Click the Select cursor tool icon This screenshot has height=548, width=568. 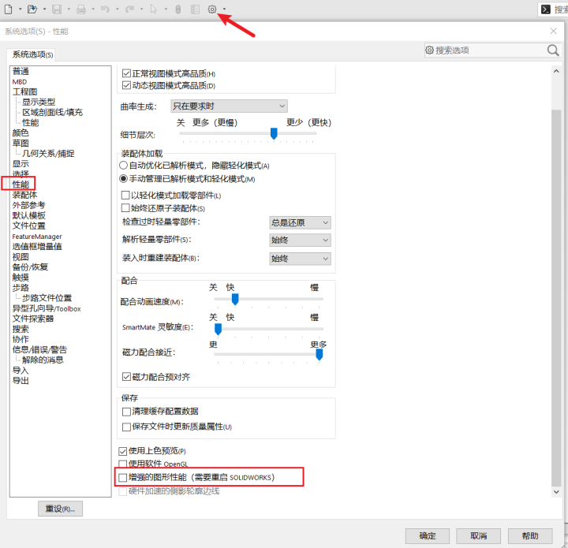click(154, 9)
